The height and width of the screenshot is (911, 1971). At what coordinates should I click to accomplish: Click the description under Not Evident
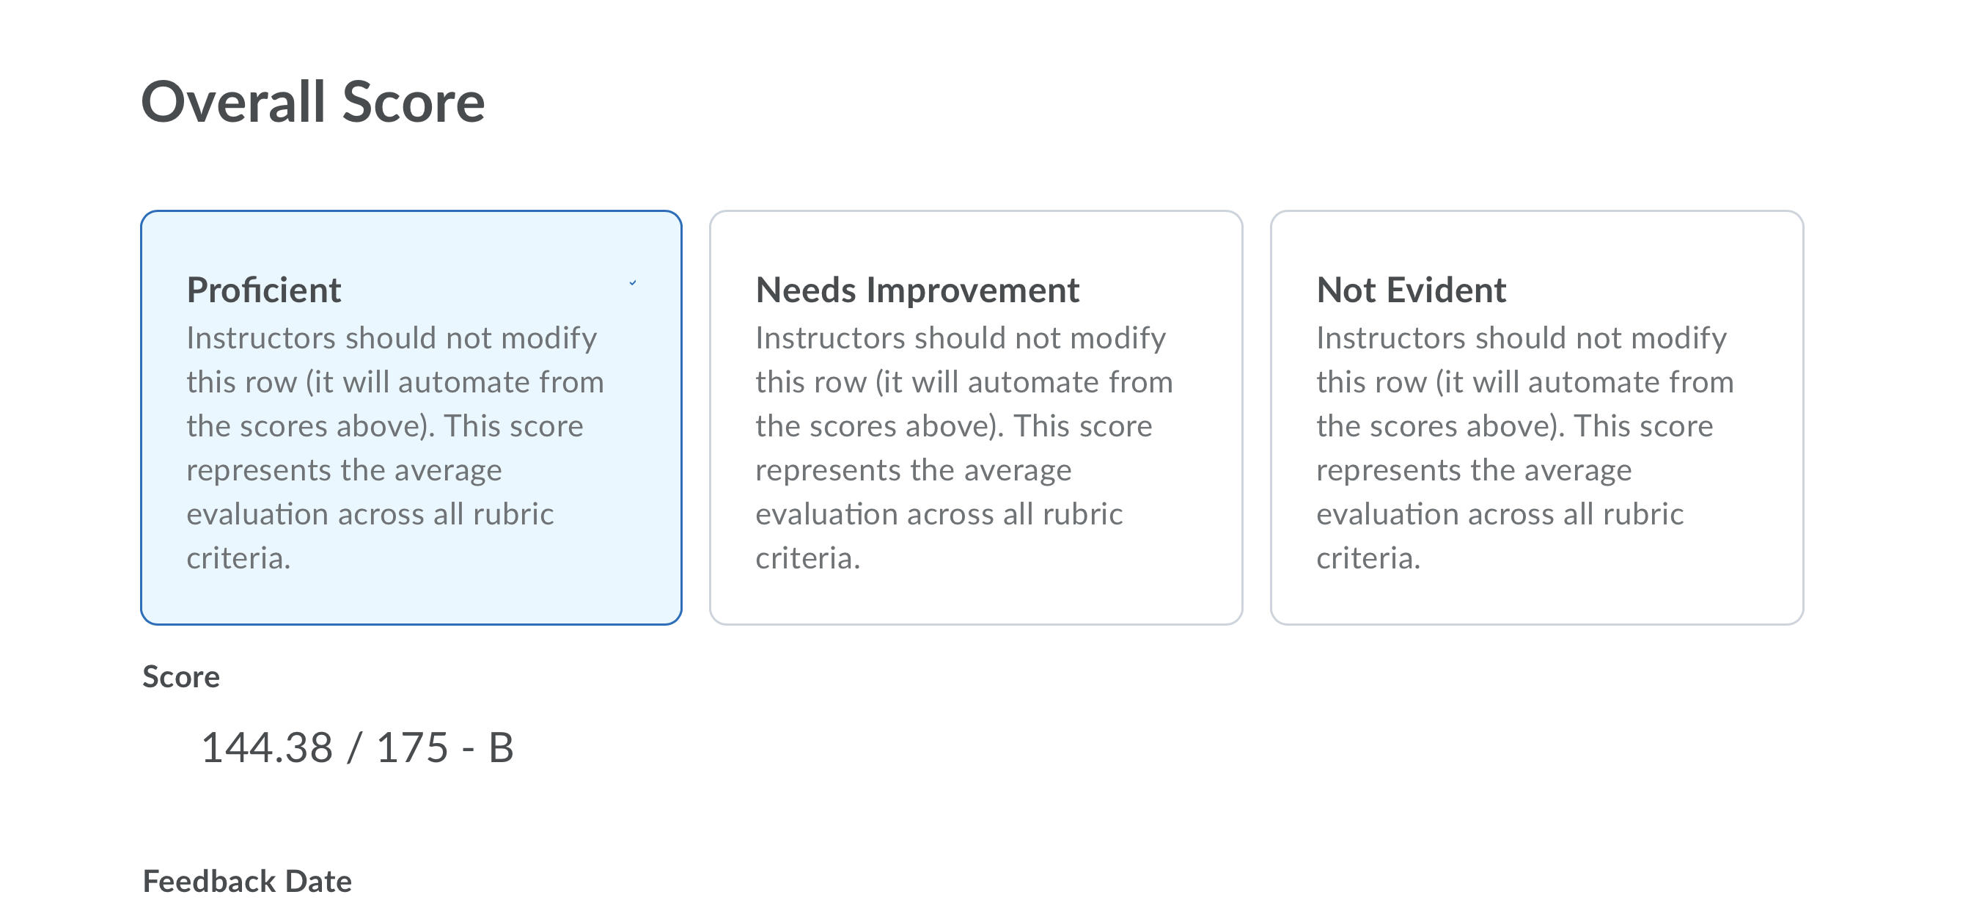click(x=1525, y=448)
